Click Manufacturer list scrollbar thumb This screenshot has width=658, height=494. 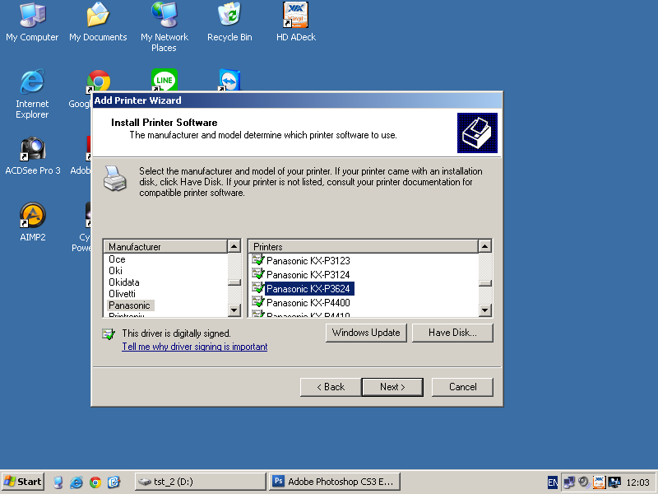point(234,282)
